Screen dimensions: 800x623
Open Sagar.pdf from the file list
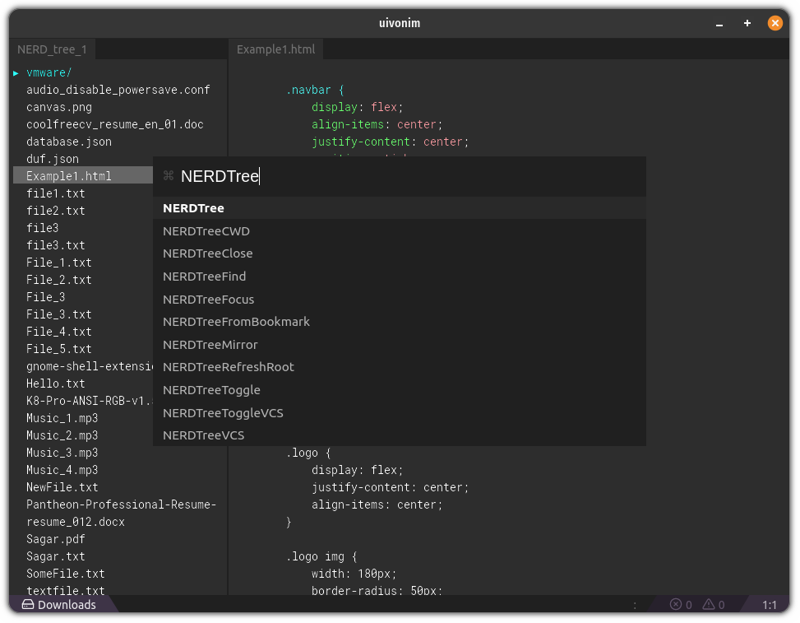click(56, 539)
